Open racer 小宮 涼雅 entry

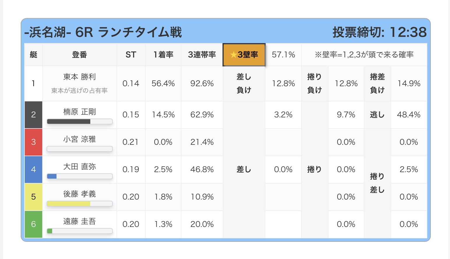tap(80, 139)
